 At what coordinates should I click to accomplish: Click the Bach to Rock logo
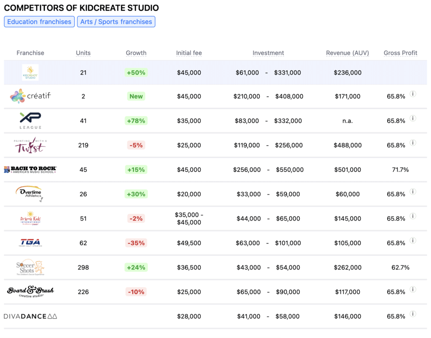coord(30,170)
